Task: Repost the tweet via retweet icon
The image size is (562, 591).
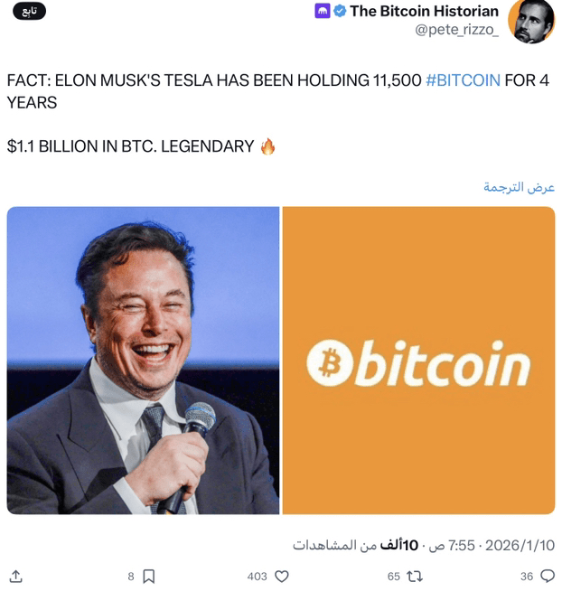Action: click(415, 576)
